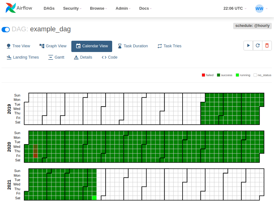Screen dimensions: 274x203
Task: Expand the Docs menu
Action: pyautogui.click(x=145, y=8)
